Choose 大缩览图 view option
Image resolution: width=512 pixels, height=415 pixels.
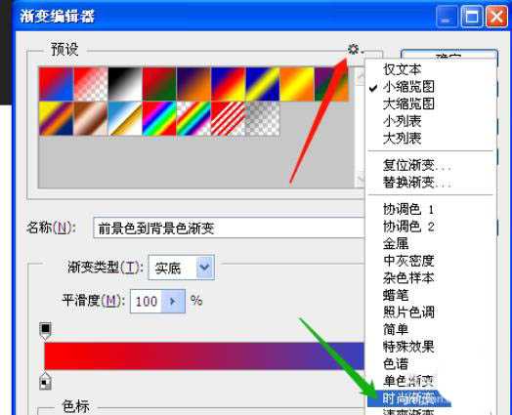(408, 104)
